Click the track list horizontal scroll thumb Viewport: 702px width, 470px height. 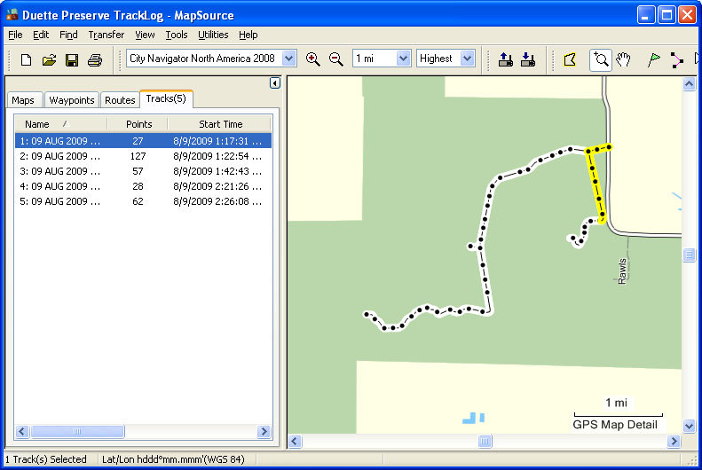pos(77,432)
